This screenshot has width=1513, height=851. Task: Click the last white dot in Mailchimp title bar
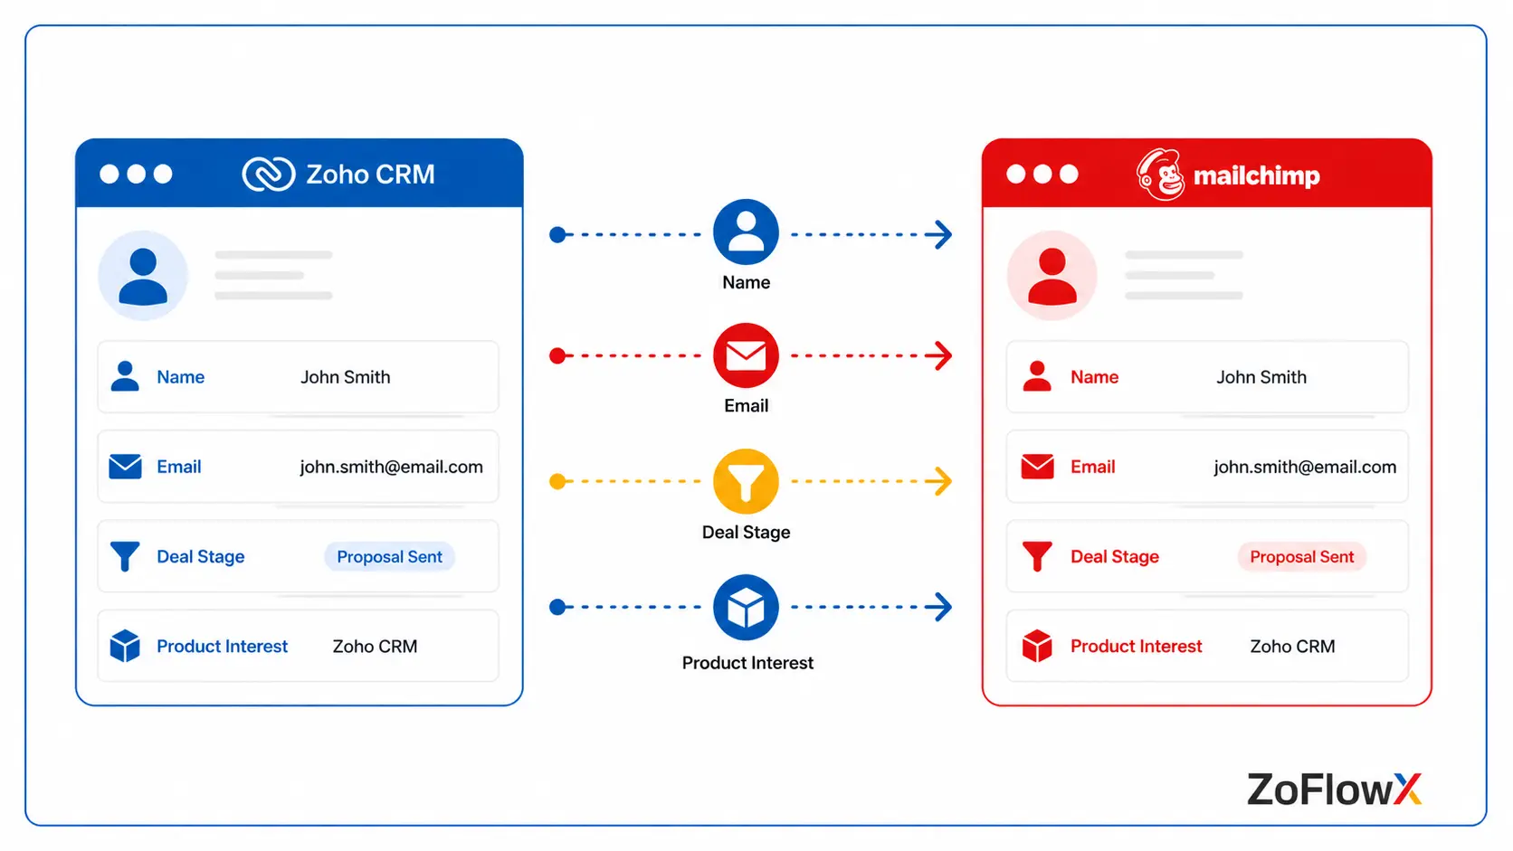point(1070,174)
